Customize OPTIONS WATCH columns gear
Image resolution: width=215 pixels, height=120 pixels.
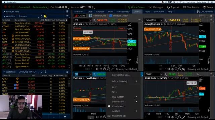tap(67, 76)
